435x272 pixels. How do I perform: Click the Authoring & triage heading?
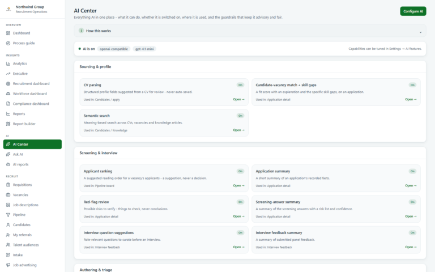click(x=96, y=270)
